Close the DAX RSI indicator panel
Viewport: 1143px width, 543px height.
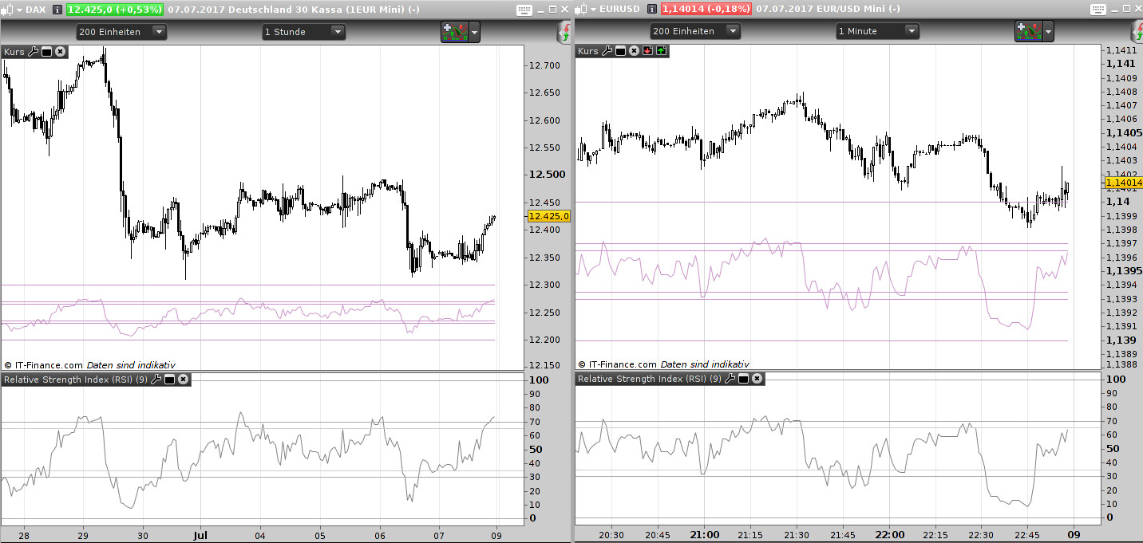[x=183, y=380]
